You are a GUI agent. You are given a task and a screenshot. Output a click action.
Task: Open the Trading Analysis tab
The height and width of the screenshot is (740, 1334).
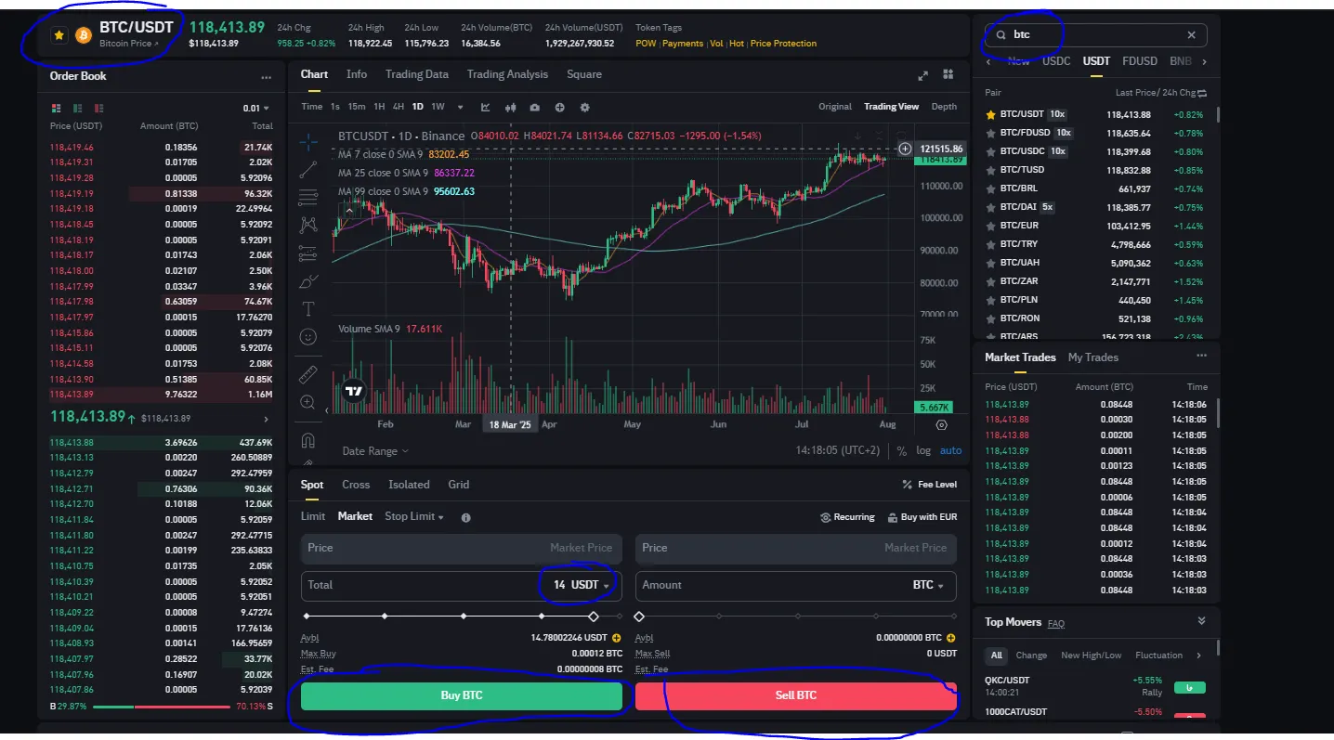[x=507, y=74]
